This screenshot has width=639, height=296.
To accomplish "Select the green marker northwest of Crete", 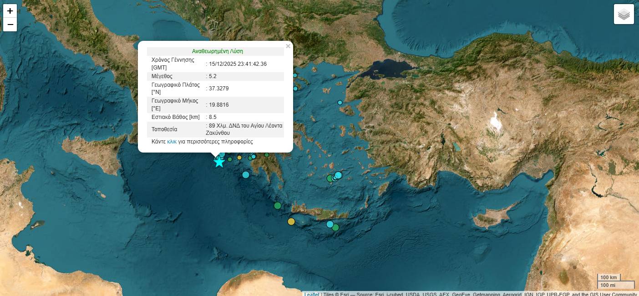I will [x=278, y=206].
